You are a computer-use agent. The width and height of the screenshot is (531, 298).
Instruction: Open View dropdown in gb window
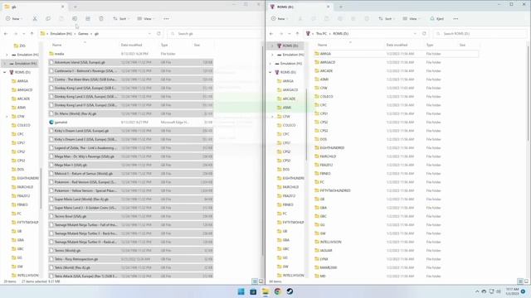pos(146,19)
